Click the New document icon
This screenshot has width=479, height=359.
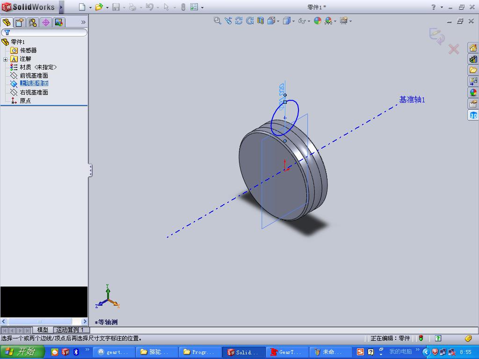(x=82, y=7)
